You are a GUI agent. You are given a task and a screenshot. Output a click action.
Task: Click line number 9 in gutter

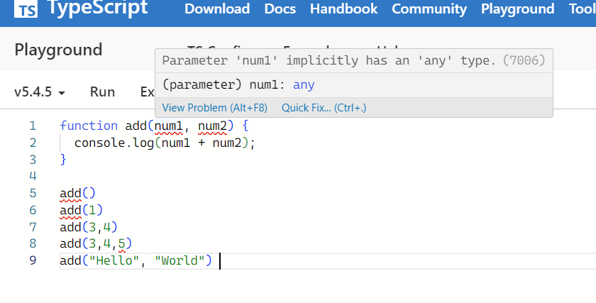click(x=33, y=260)
